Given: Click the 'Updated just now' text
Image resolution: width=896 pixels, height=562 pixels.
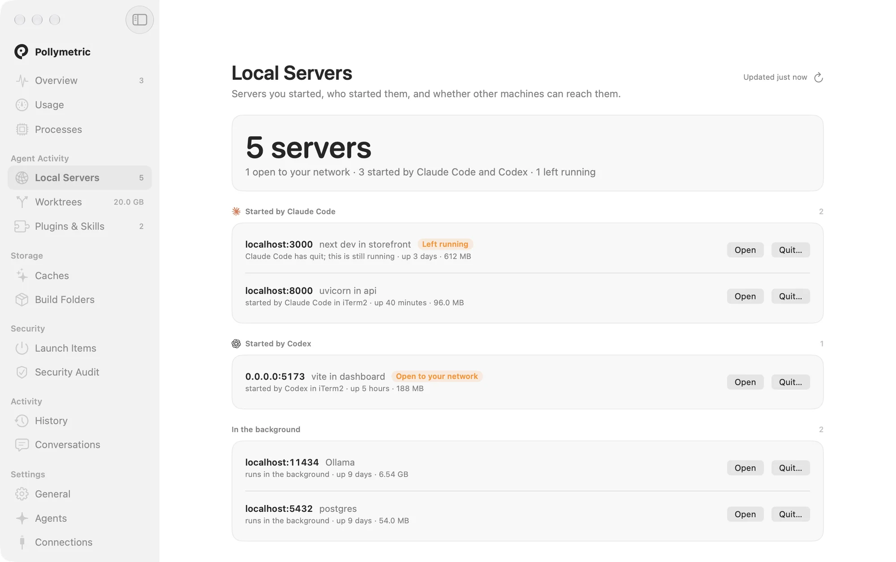Looking at the screenshot, I should (775, 77).
